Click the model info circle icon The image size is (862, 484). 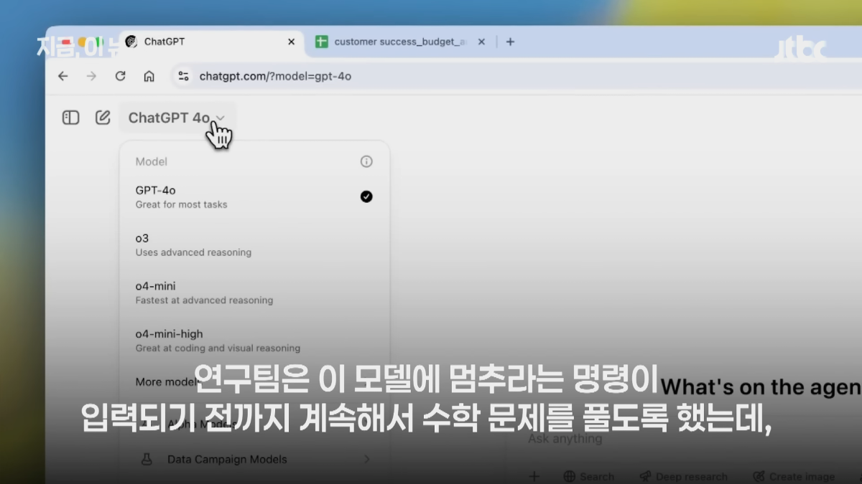[x=366, y=161]
